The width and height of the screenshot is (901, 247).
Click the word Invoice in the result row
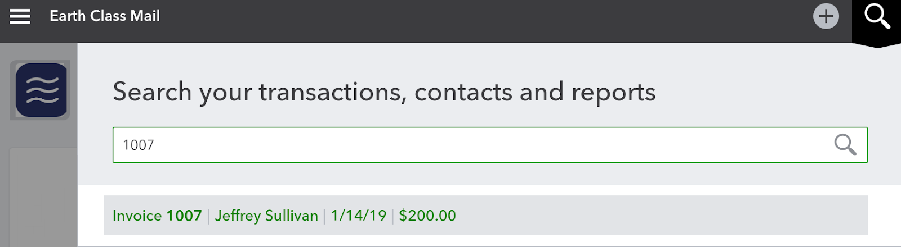(x=137, y=216)
